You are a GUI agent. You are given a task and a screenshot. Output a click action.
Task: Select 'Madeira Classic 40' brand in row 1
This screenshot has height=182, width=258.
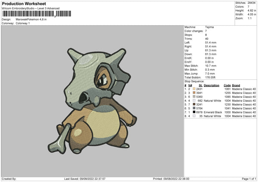click(244, 89)
